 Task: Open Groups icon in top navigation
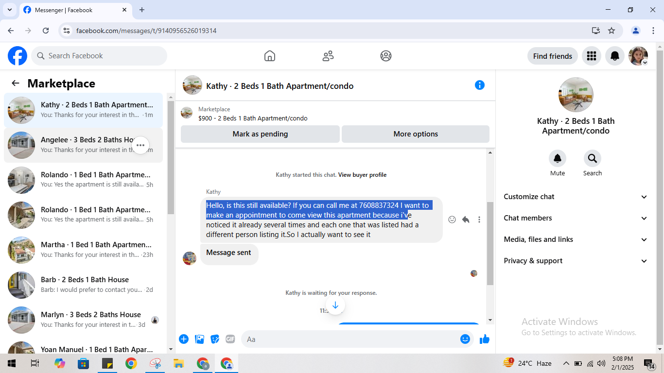tap(386, 56)
